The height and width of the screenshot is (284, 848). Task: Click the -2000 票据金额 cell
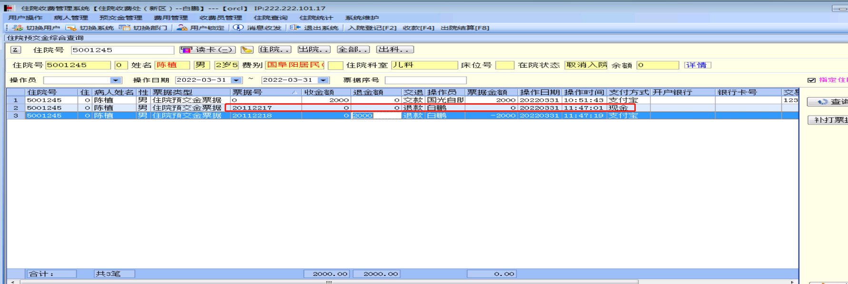491,116
